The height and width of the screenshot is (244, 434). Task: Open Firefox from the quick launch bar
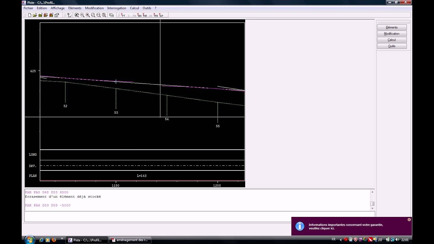coord(54,240)
